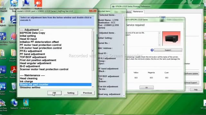This screenshot has height=115, width=206.
Task: Click service message scroll down arrow
Action: tap(159, 45)
